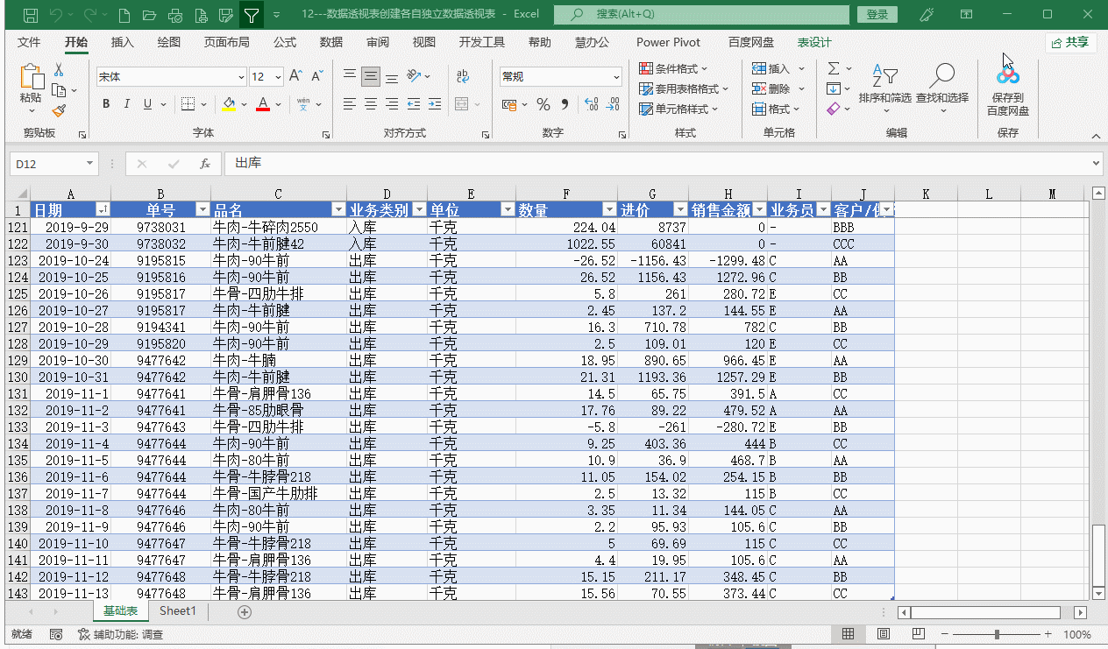Select the Sheet1 worksheet tab
1108x649 pixels.
178,611
